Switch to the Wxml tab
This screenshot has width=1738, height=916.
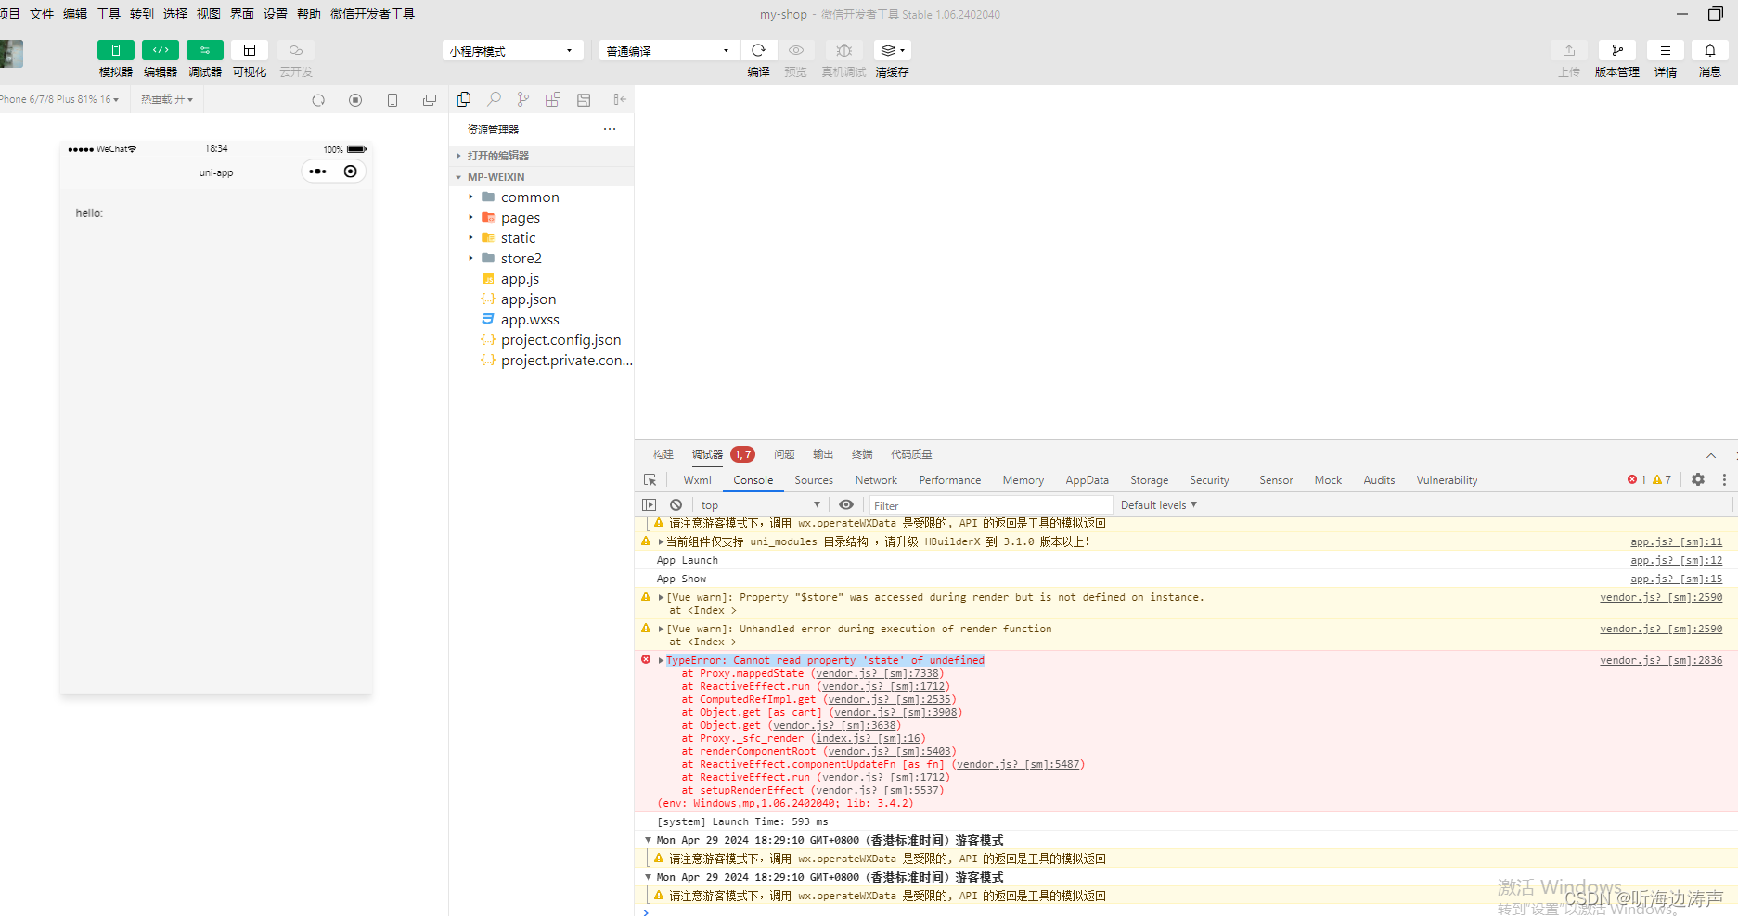pos(697,480)
